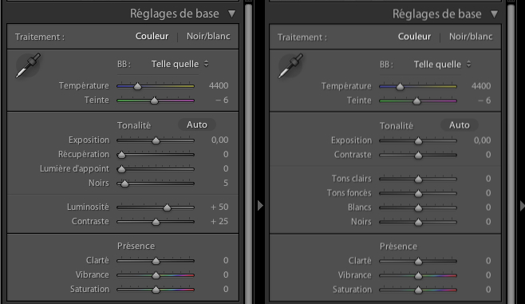This screenshot has height=304, width=525.
Task: Click the left panel vertical scrollbar
Action: pos(248,154)
